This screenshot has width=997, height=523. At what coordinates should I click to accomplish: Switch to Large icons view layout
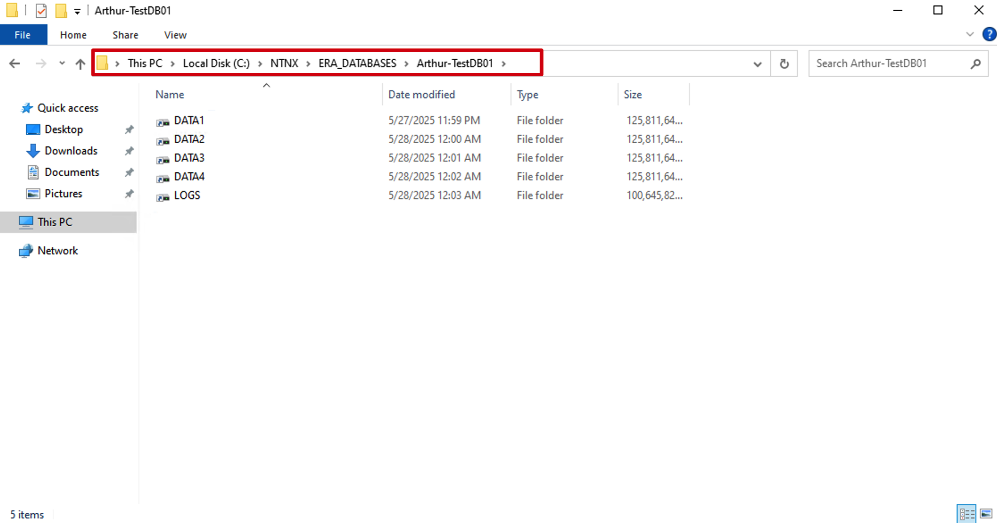(x=986, y=514)
